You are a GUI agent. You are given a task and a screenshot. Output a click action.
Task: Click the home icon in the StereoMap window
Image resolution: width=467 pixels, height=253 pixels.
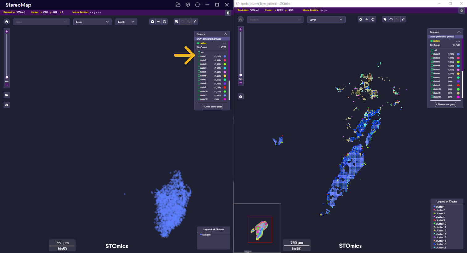[7, 22]
